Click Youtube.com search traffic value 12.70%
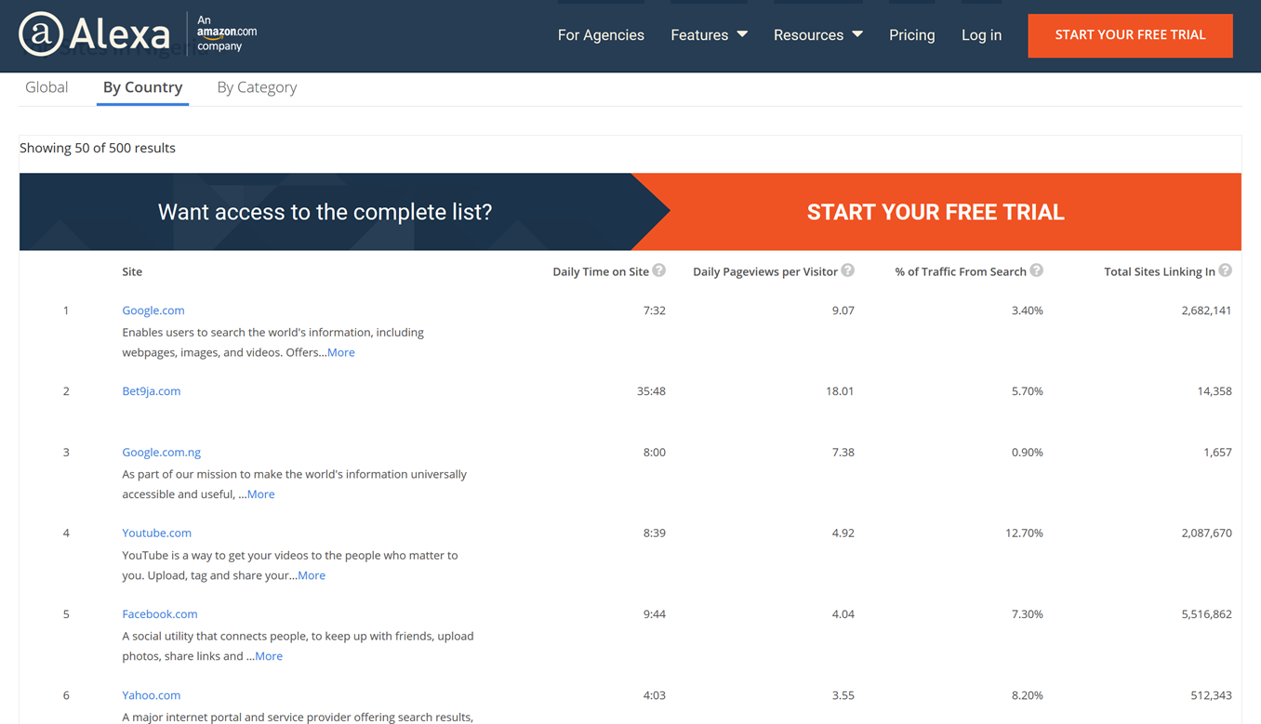This screenshot has height=724, width=1261. (1024, 533)
